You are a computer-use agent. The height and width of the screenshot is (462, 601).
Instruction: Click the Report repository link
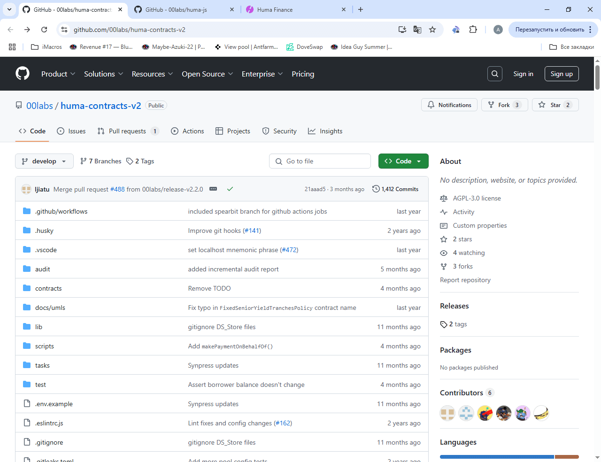(465, 280)
